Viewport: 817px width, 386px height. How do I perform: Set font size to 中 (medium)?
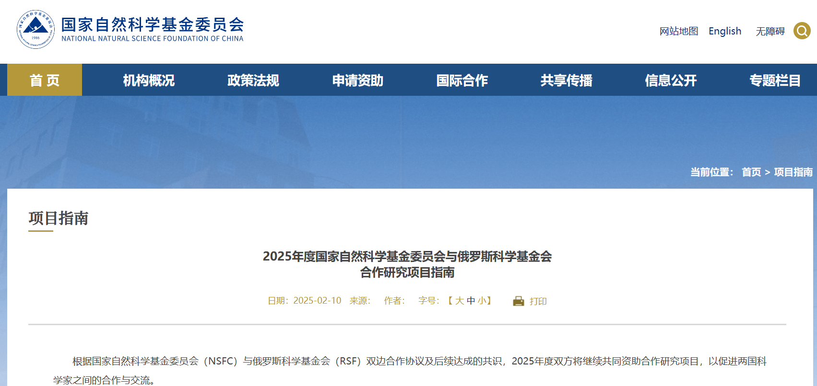click(x=471, y=301)
